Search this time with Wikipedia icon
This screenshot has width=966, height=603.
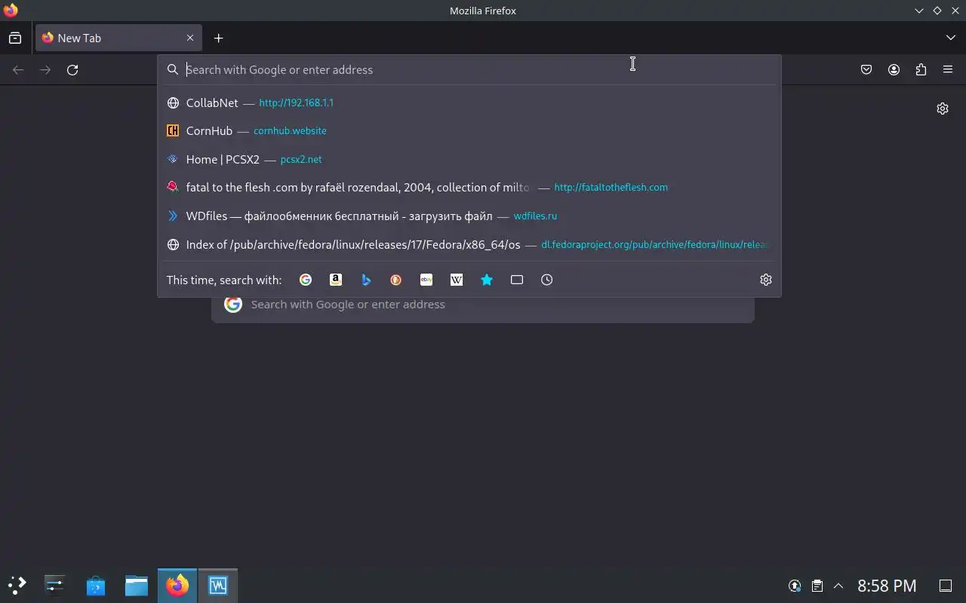click(x=457, y=280)
